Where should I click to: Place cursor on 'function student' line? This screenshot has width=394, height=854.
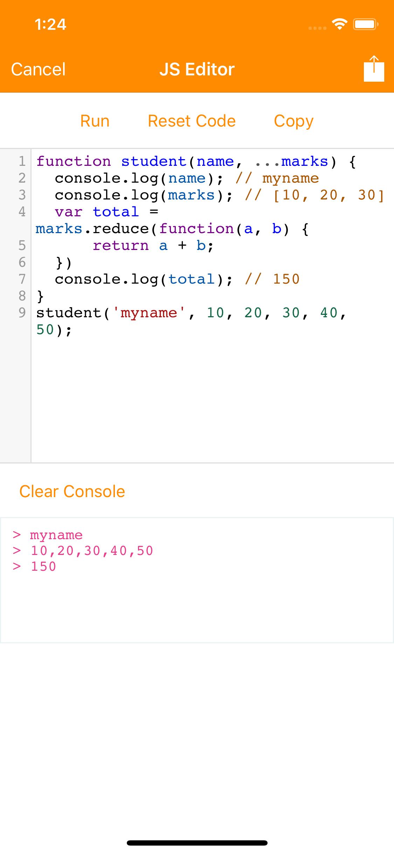click(x=196, y=161)
